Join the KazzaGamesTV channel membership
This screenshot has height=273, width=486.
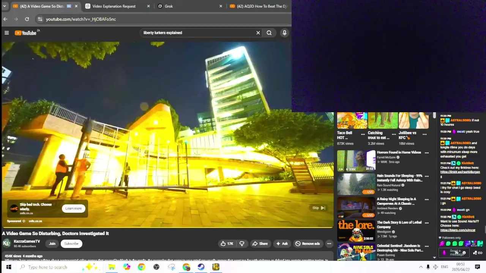(x=52, y=243)
